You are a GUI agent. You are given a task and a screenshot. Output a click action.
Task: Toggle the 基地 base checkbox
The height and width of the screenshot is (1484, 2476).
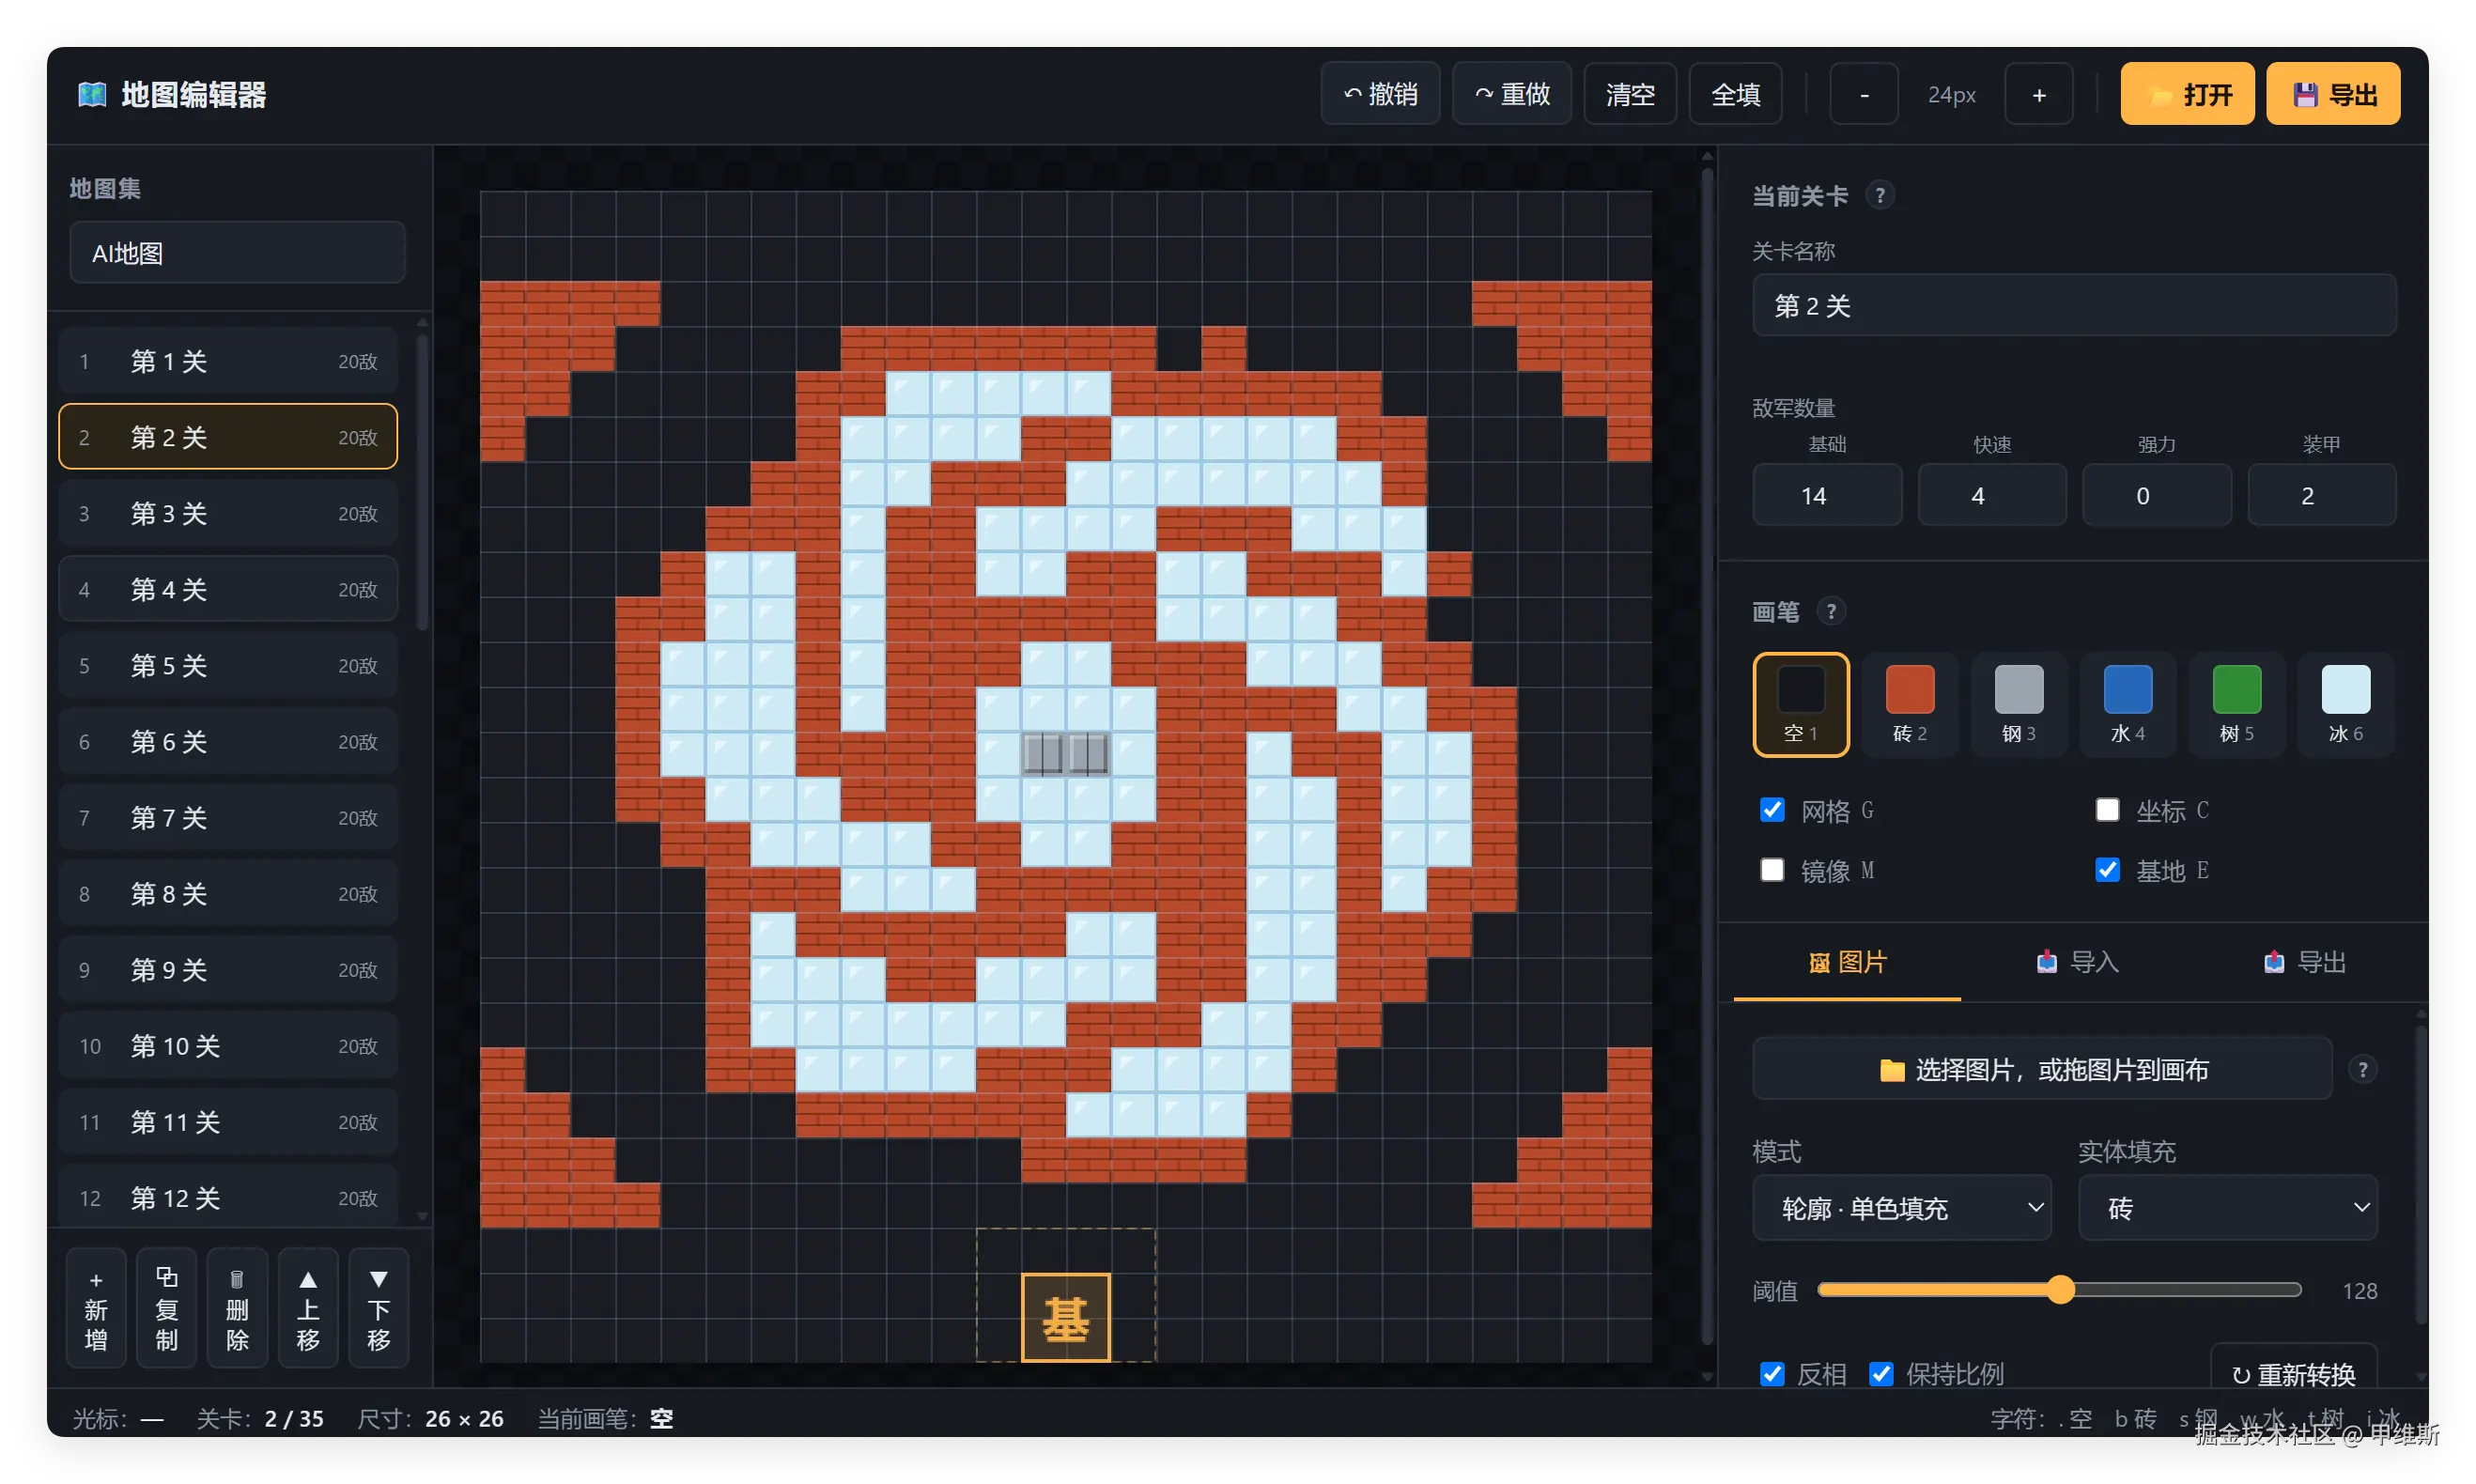pyautogui.click(x=2107, y=870)
